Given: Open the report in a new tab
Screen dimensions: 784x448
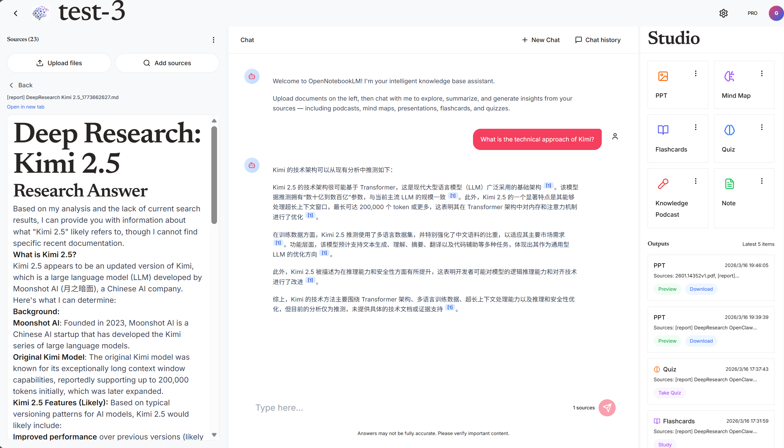Looking at the screenshot, I should [26, 107].
